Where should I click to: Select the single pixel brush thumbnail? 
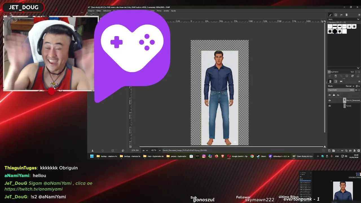[x=330, y=27]
